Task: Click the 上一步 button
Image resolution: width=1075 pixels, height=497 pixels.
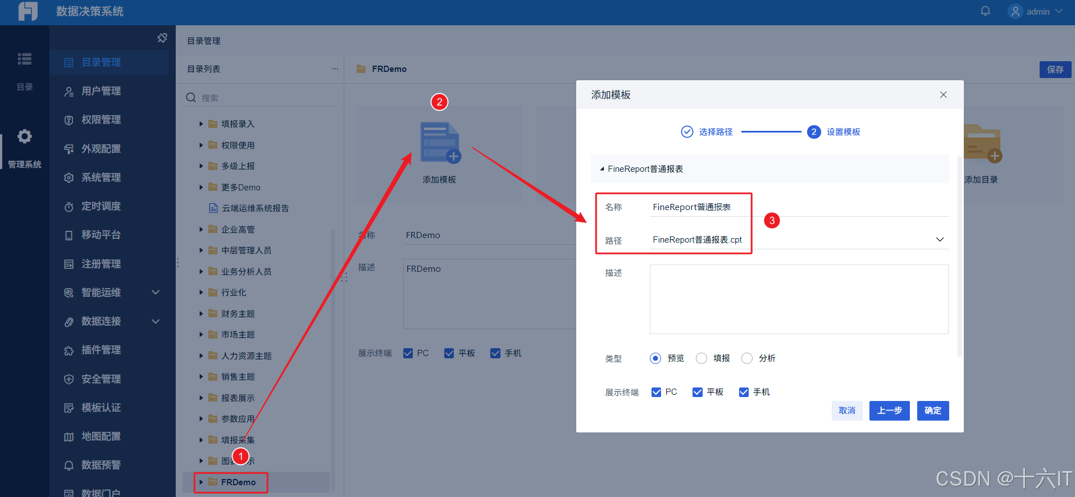Action: 890,411
